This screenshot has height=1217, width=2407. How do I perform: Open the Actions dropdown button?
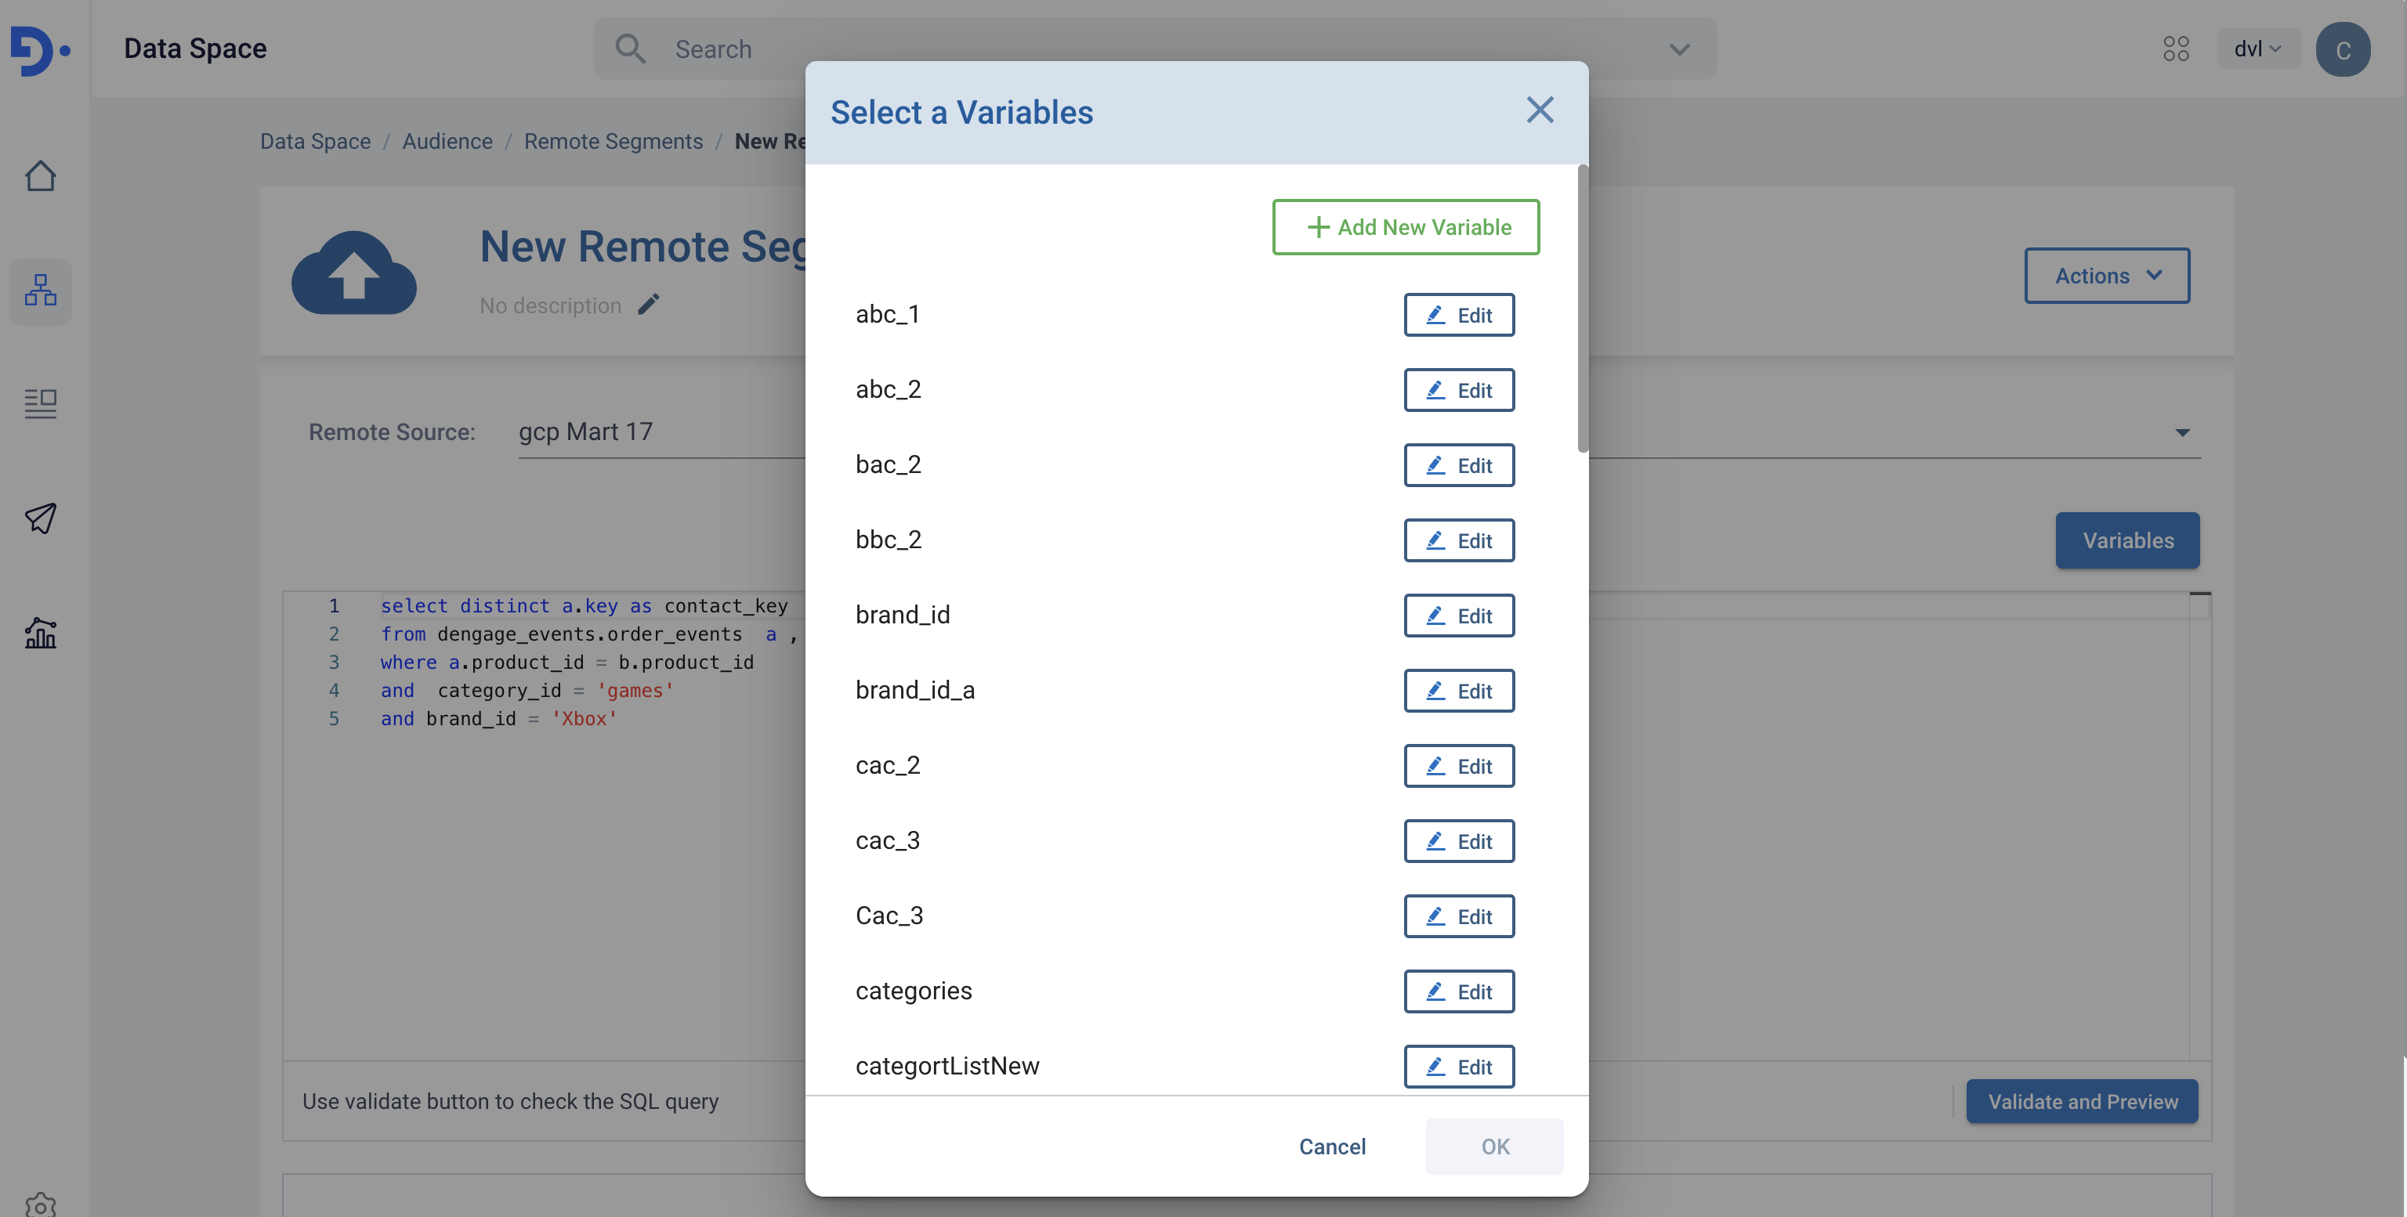pos(2106,276)
